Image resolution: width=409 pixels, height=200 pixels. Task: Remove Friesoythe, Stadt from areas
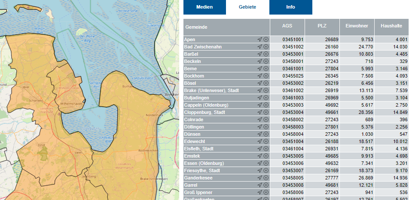(266, 170)
